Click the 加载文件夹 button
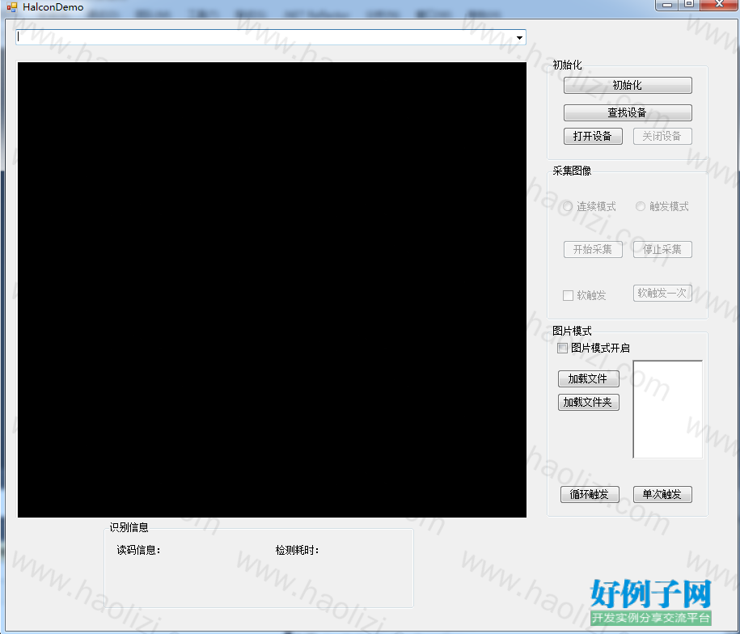 coord(589,403)
